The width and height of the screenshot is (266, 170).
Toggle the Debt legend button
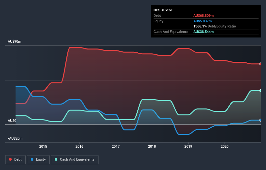coord(16,160)
